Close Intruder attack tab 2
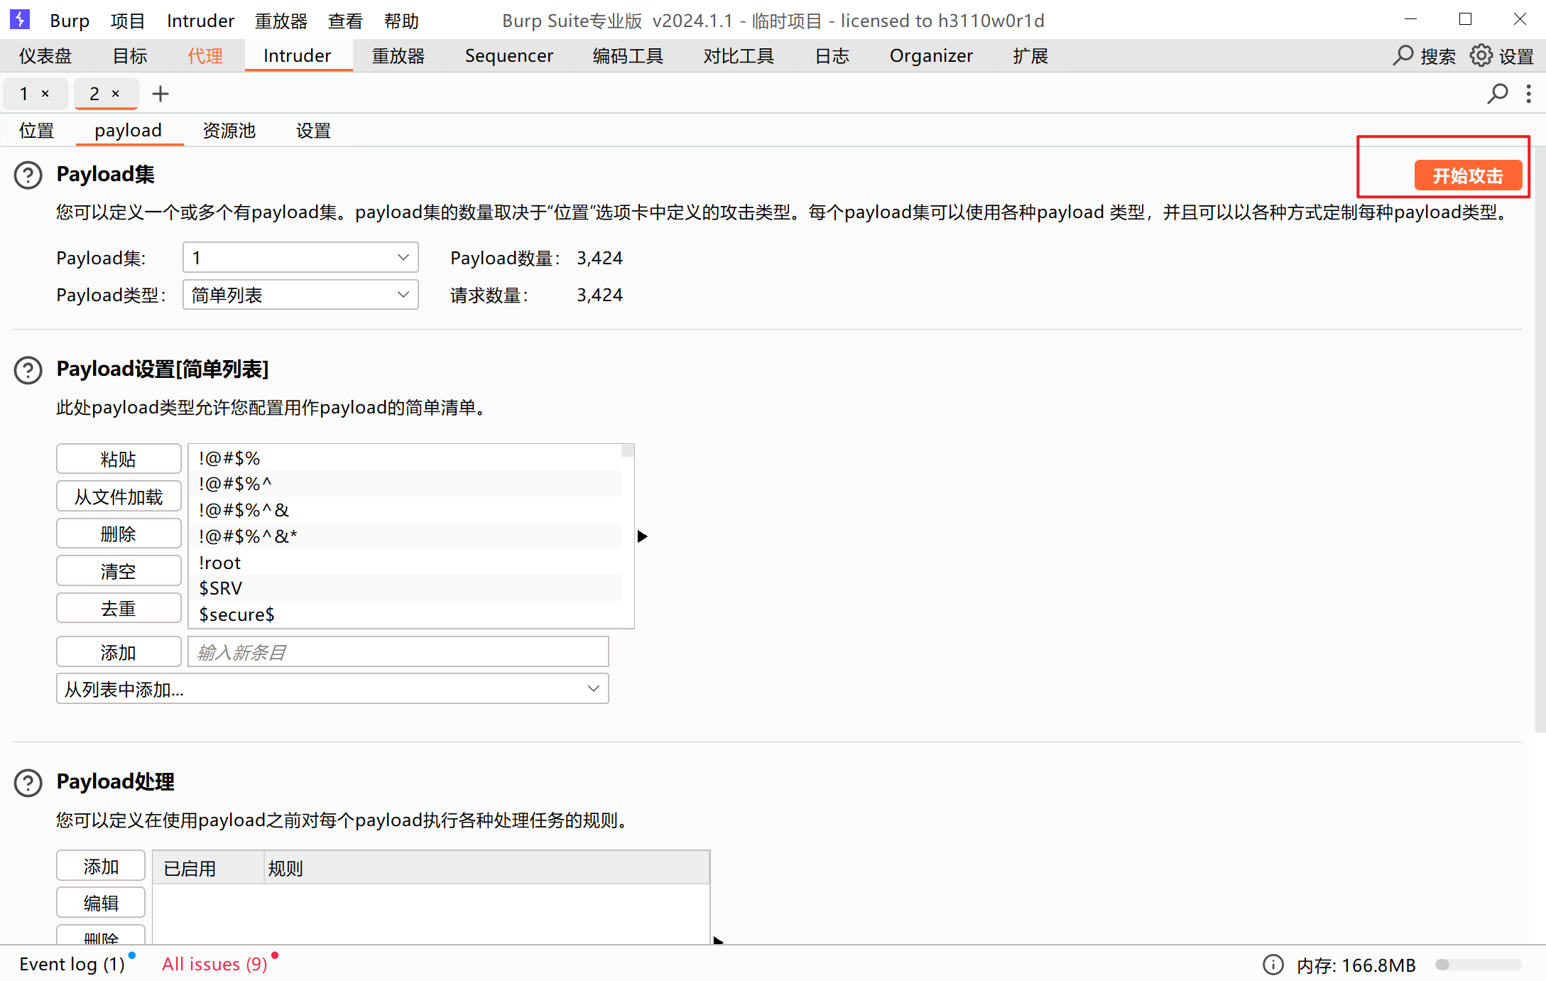 [x=116, y=94]
